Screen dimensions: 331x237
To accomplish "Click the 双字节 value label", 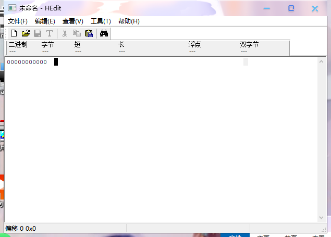I will click(x=249, y=44).
